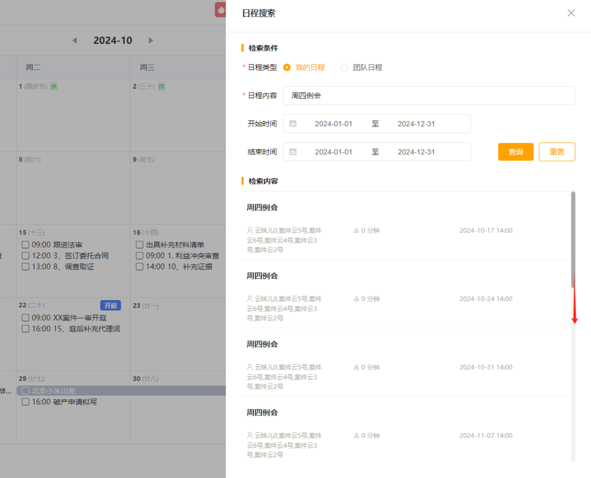
Task: Select the 团队日程 radio button
Action: tap(344, 67)
